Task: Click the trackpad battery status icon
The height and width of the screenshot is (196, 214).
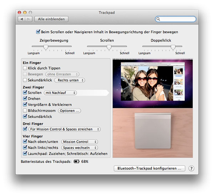Action: (x=77, y=162)
